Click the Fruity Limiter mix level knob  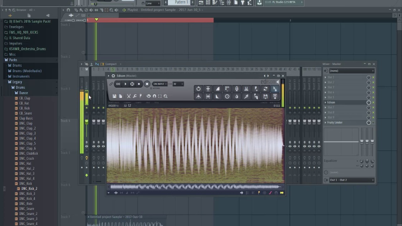(369, 122)
